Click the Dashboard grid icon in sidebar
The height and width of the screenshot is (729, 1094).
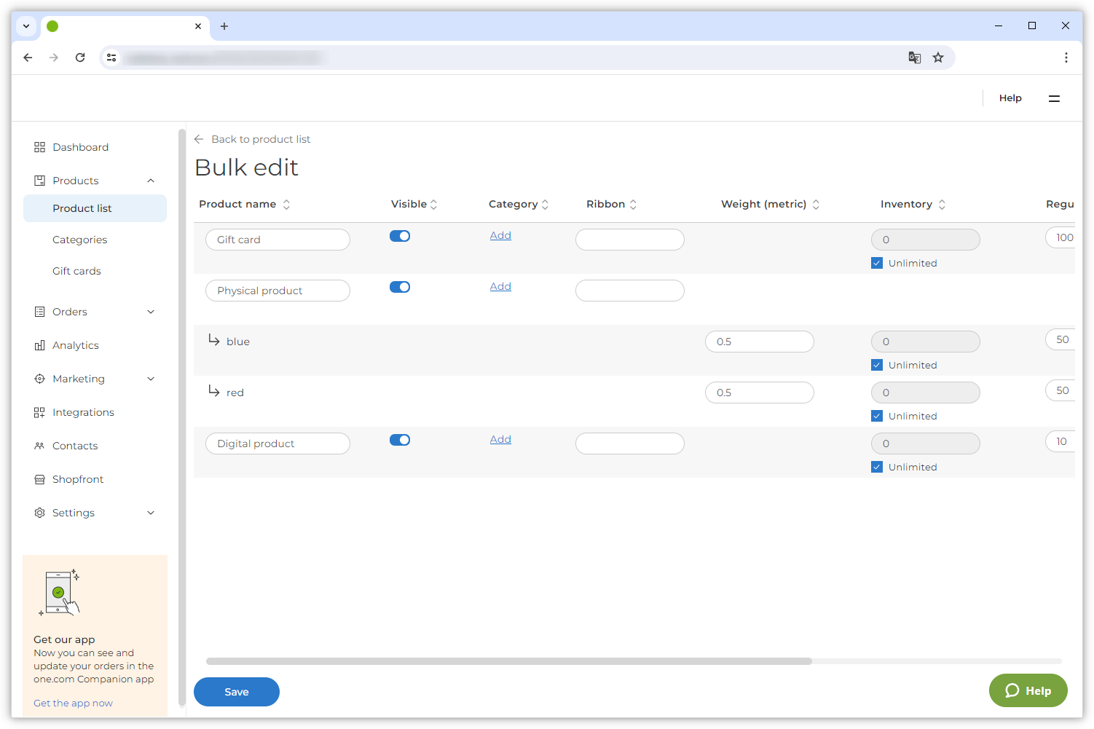click(39, 147)
